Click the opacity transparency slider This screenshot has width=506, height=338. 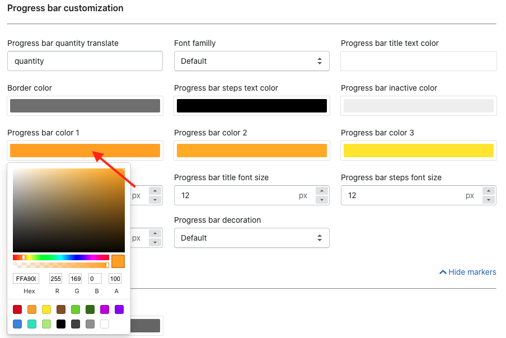pos(61,265)
